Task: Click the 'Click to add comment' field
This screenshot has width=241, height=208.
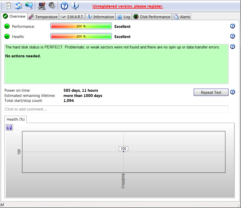Action: click(116, 109)
